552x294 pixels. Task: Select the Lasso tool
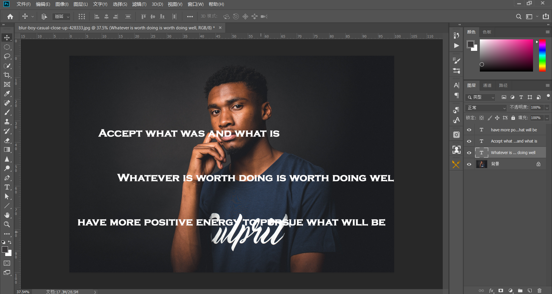click(x=7, y=56)
